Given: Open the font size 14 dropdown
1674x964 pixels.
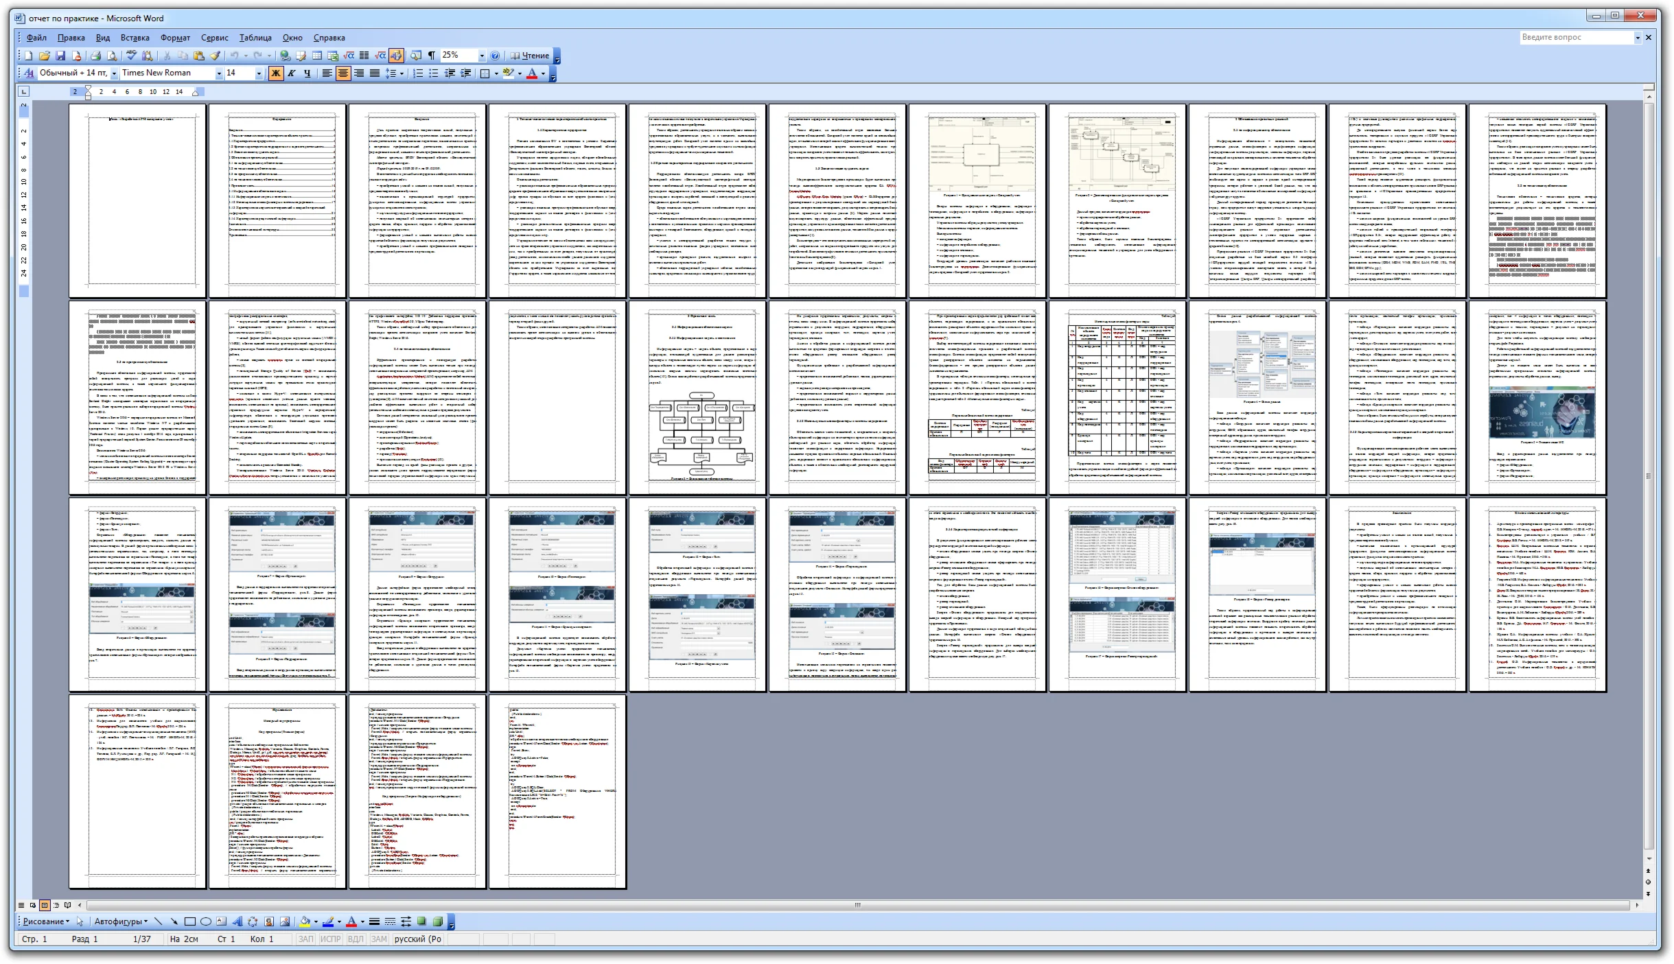Looking at the screenshot, I should click(259, 73).
